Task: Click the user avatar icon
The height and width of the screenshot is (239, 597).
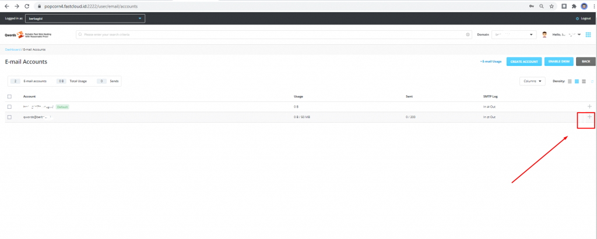Action: [545, 34]
